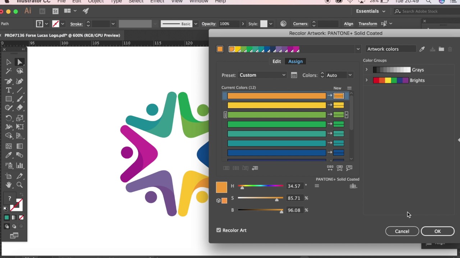
Task: Click the Cancel button
Action: (402, 231)
